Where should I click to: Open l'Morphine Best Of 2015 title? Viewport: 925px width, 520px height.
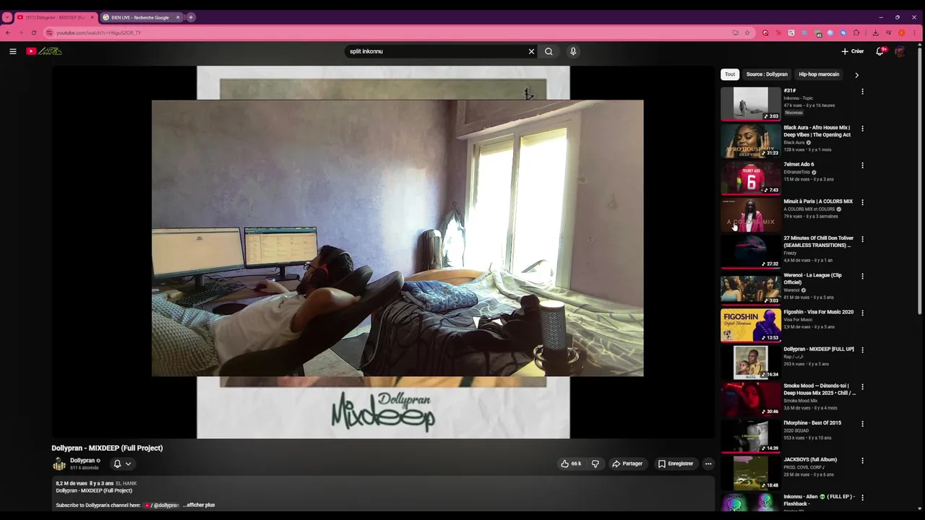click(x=812, y=422)
